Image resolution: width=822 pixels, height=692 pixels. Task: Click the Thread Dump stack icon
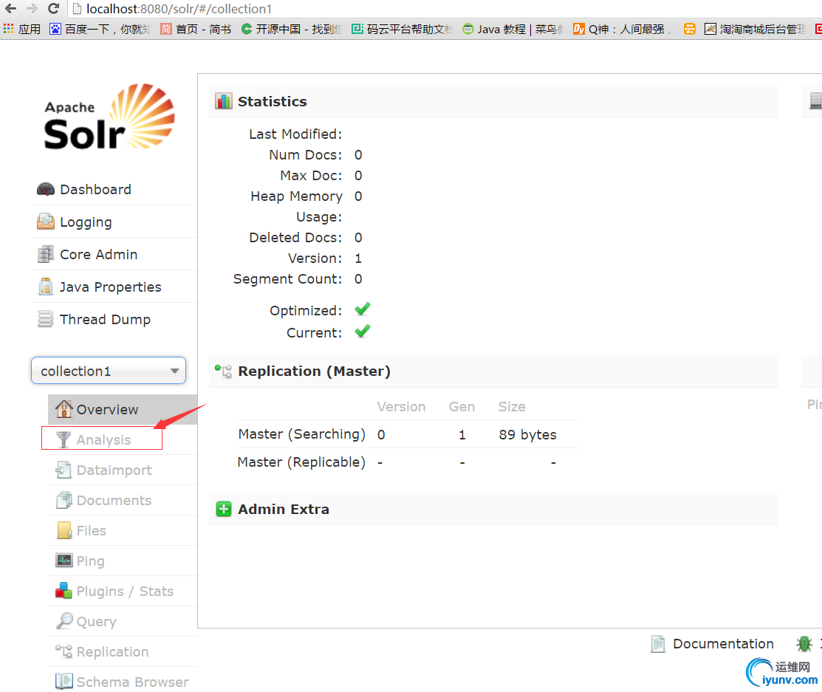tap(46, 319)
